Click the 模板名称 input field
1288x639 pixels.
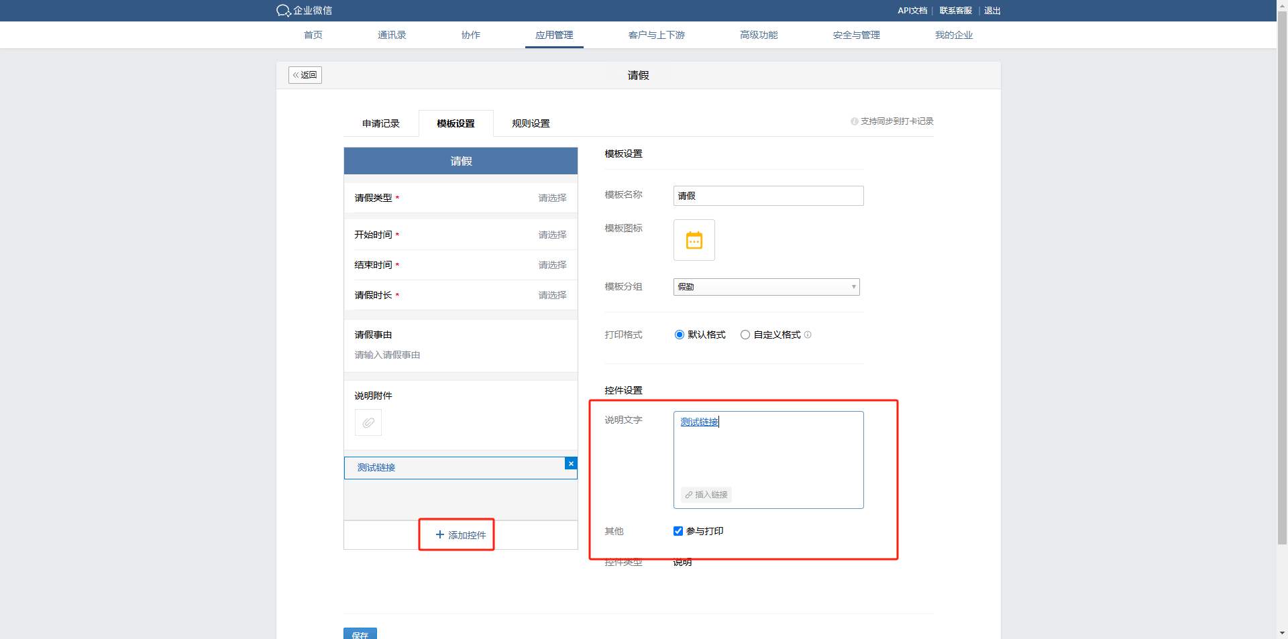pos(769,196)
